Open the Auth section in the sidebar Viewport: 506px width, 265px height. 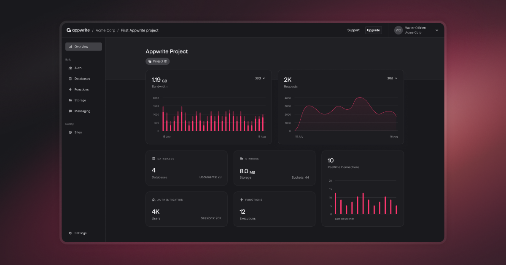click(x=77, y=68)
